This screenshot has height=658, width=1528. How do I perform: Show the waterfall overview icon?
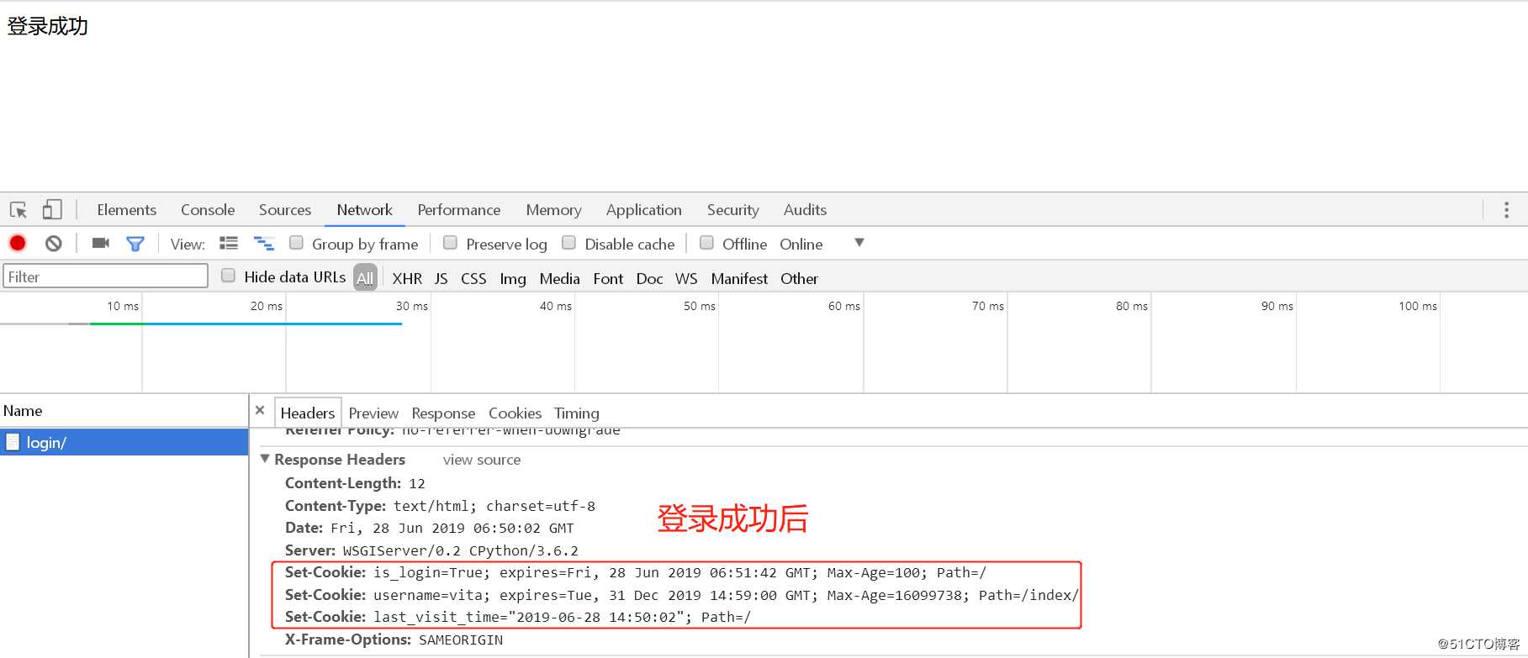coord(264,244)
